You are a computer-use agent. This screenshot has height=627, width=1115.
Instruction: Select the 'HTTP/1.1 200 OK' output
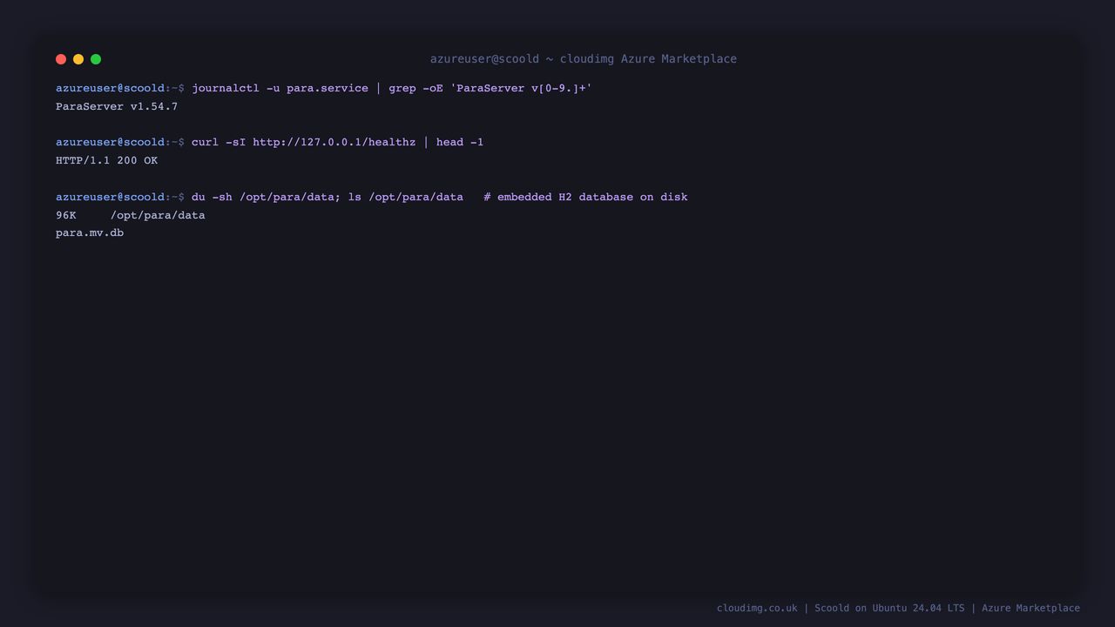click(x=106, y=161)
